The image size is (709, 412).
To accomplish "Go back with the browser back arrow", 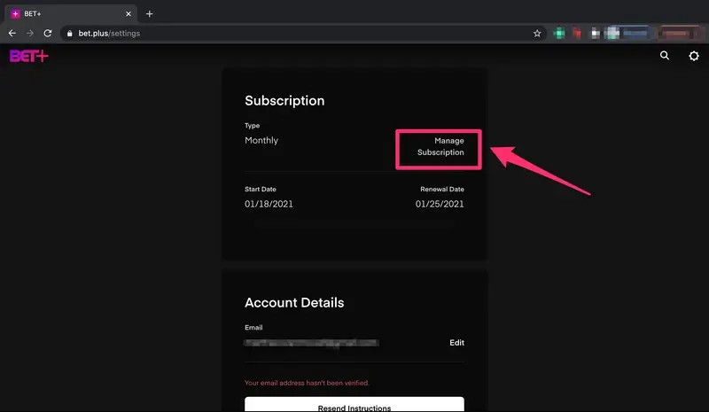I will [12, 33].
